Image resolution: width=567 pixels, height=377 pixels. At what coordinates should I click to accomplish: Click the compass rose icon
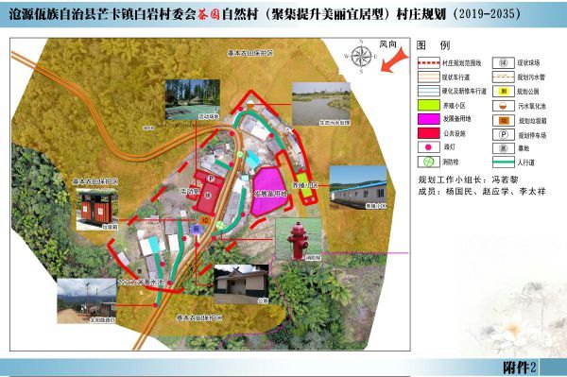click(361, 57)
